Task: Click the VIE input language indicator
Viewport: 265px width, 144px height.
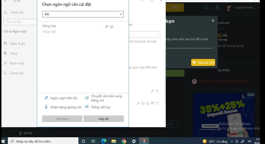Action: pos(249,141)
